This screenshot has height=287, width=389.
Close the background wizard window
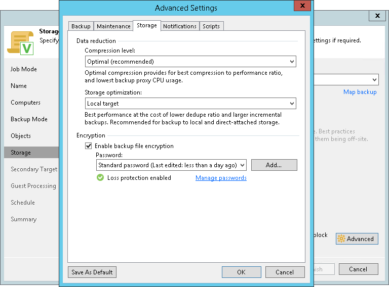[x=377, y=16]
